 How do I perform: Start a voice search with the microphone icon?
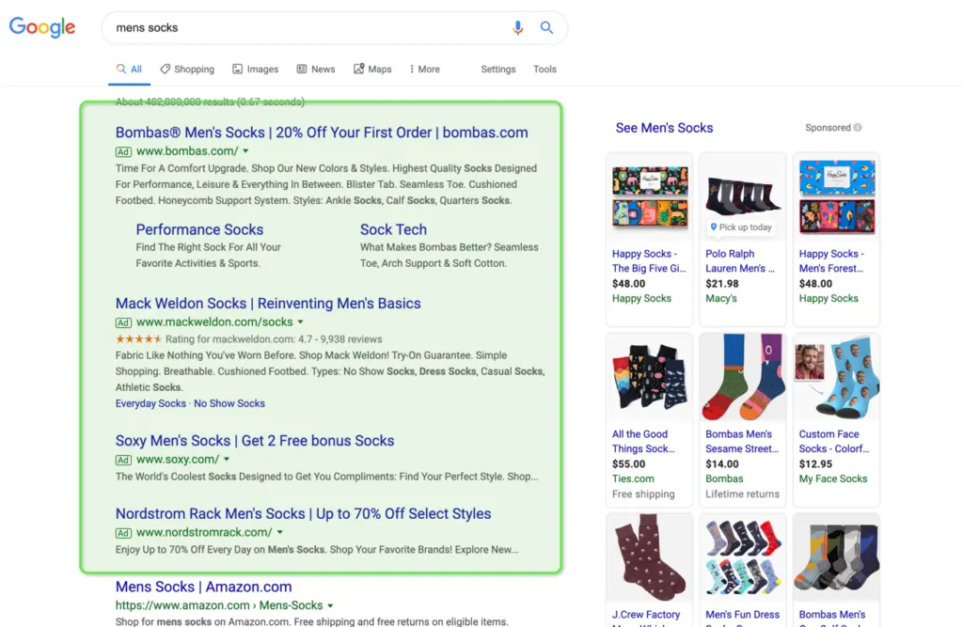[x=518, y=28]
